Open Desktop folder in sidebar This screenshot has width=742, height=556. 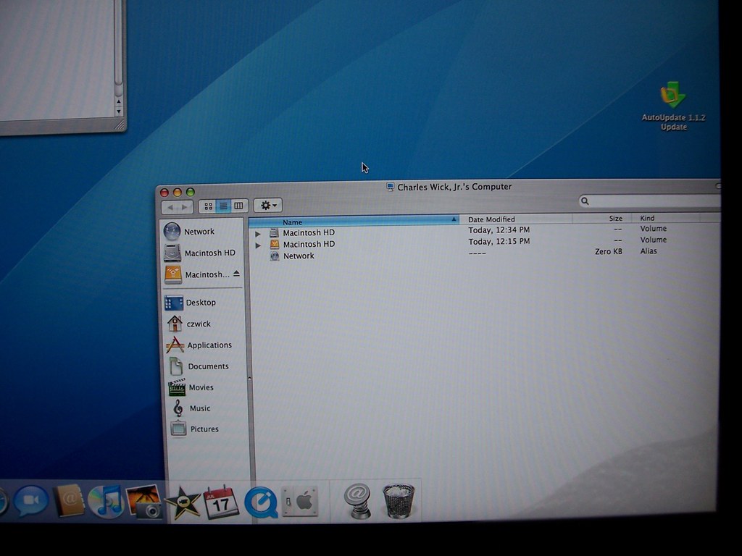pyautogui.click(x=191, y=303)
